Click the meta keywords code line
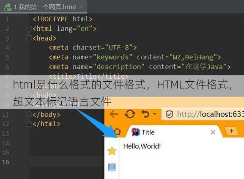This screenshot has width=244, height=179. point(135,57)
